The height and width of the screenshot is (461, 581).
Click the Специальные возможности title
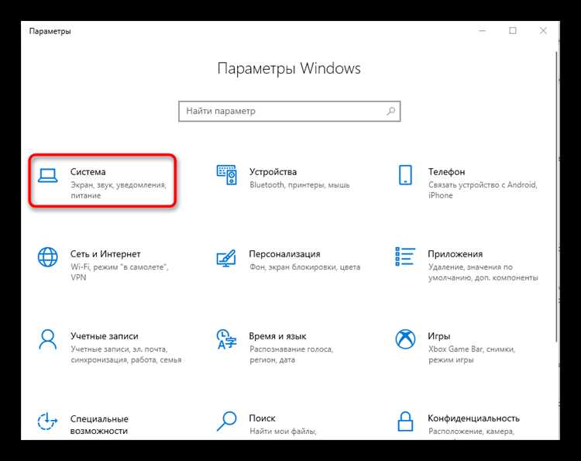[x=99, y=425]
